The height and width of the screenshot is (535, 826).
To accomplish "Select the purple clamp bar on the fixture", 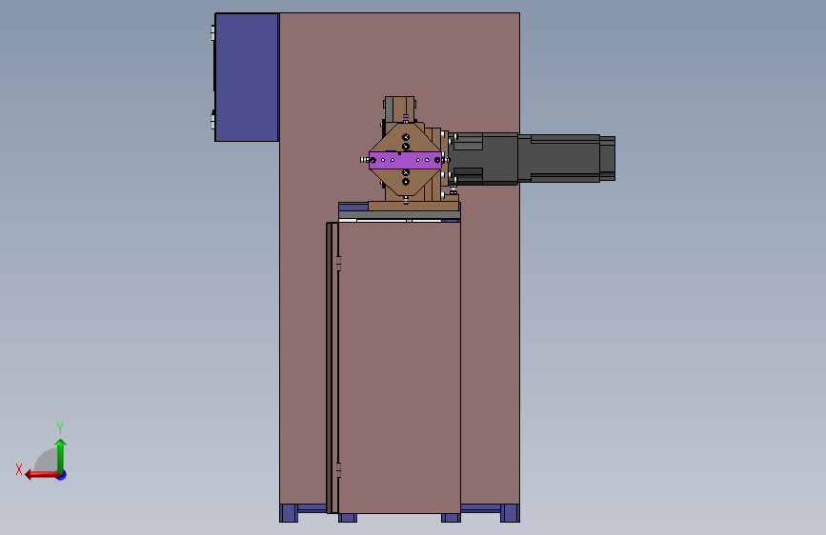I will [x=405, y=160].
